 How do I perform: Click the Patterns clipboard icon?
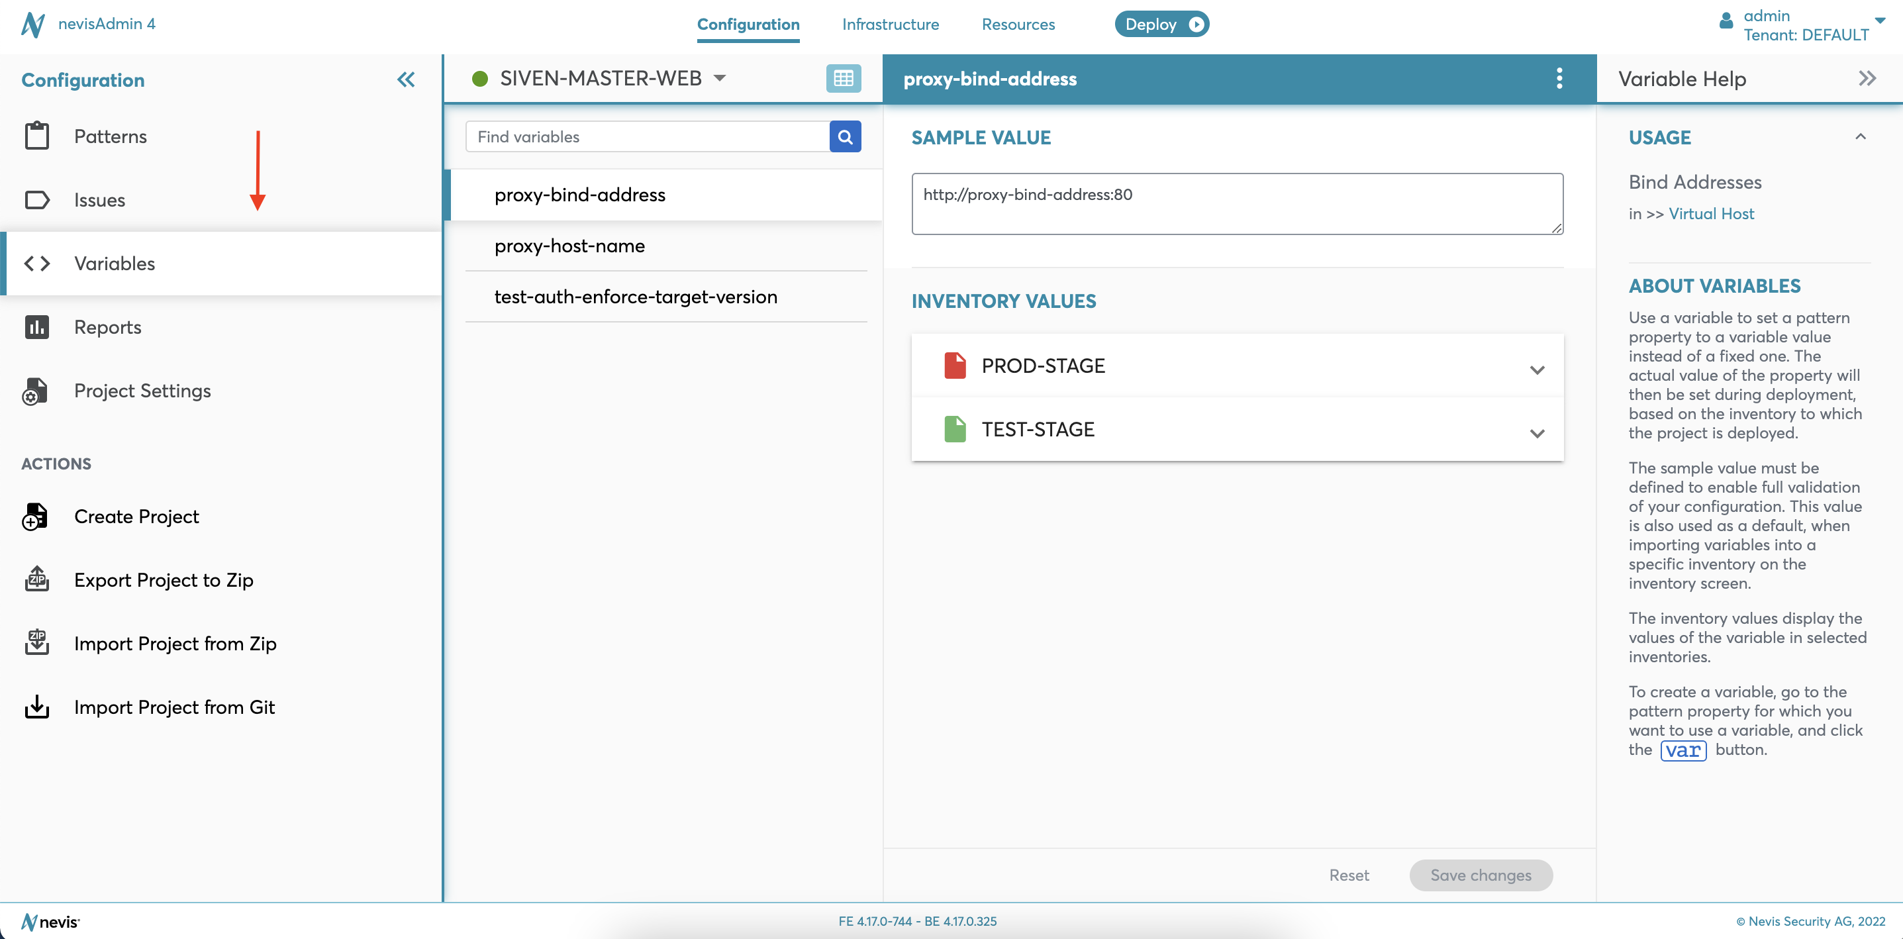(36, 136)
